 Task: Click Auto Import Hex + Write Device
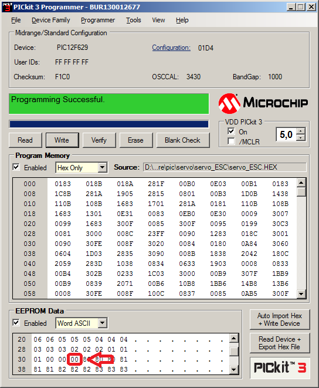tap(280, 319)
